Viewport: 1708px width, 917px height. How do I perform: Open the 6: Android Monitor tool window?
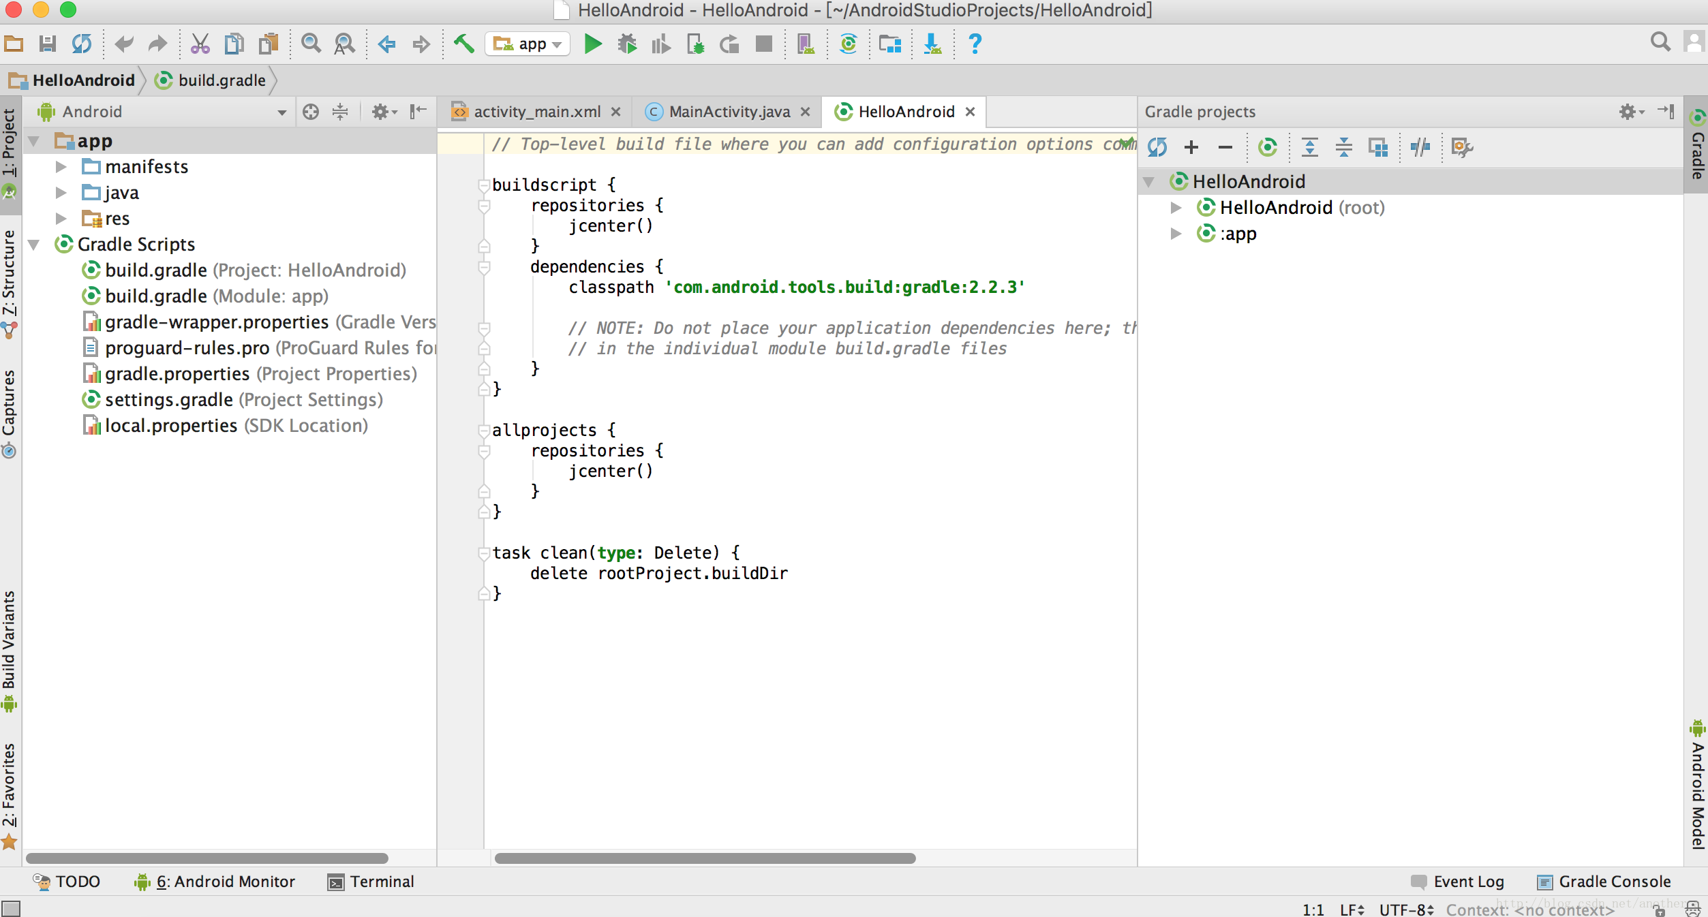coord(215,882)
